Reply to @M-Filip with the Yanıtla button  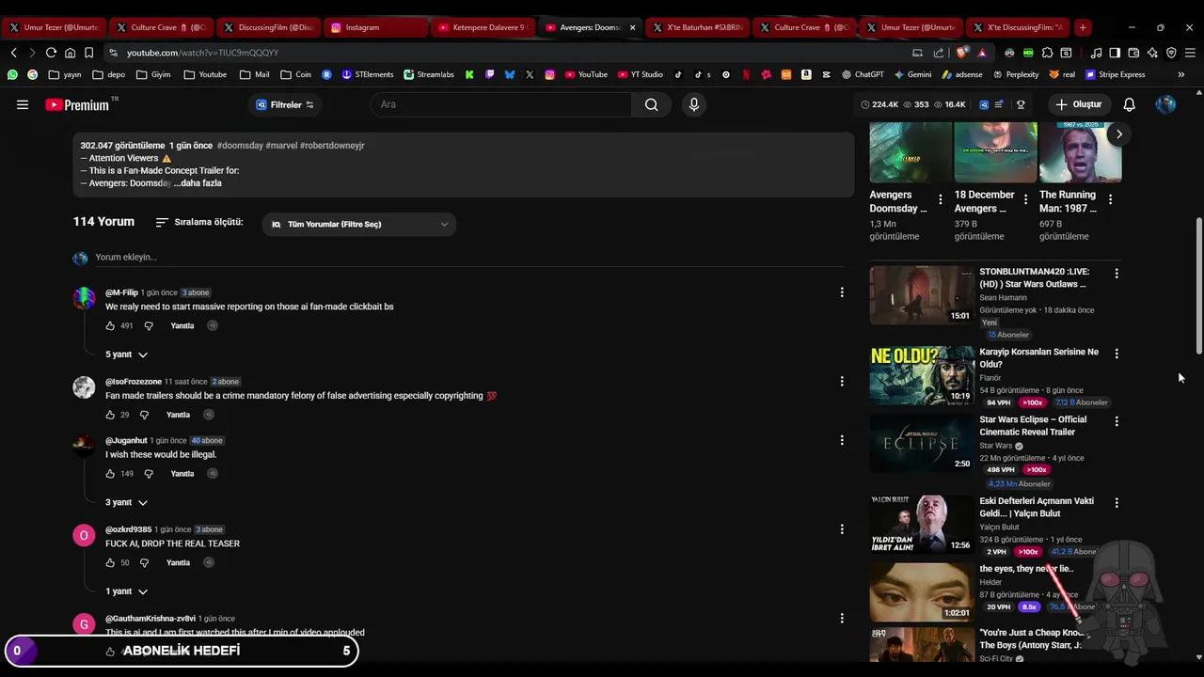click(x=182, y=325)
